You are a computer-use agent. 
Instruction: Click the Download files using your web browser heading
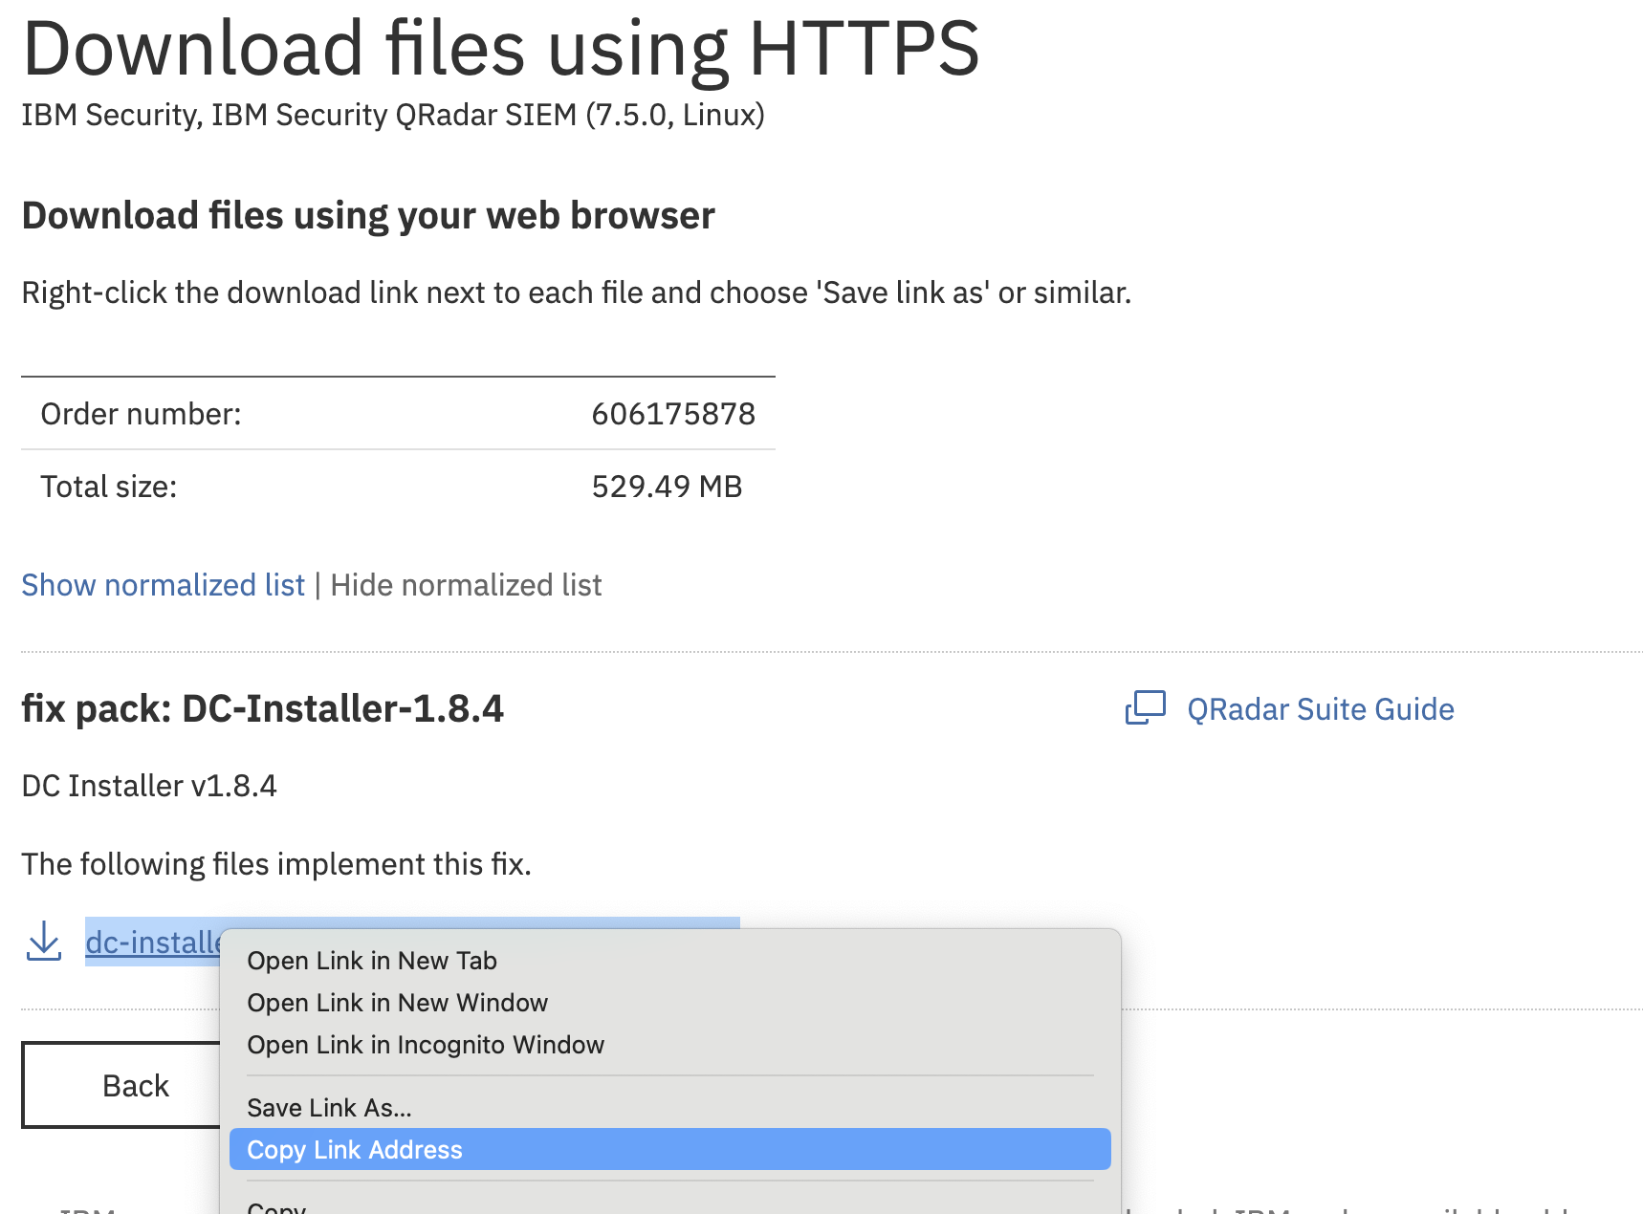(x=368, y=216)
